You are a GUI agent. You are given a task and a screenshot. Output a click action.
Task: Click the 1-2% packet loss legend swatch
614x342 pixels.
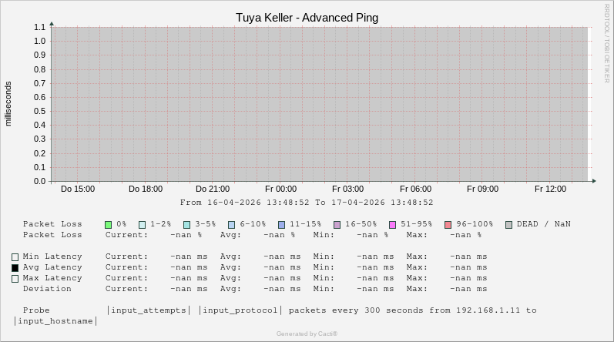[142, 225]
